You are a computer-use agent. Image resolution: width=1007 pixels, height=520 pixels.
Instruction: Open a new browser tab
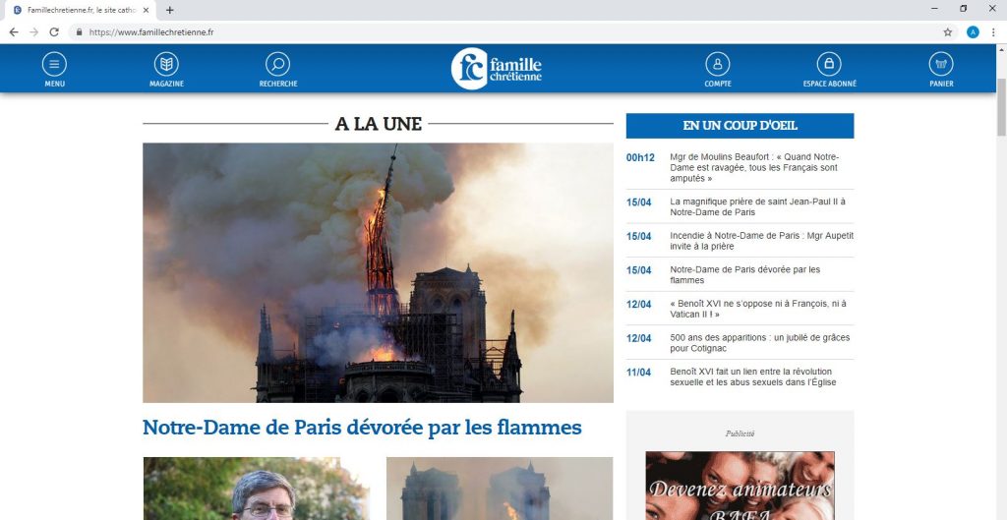(170, 10)
